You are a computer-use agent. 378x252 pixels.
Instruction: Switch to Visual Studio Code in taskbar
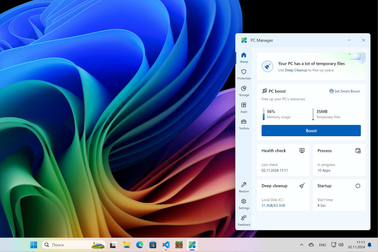click(166, 245)
